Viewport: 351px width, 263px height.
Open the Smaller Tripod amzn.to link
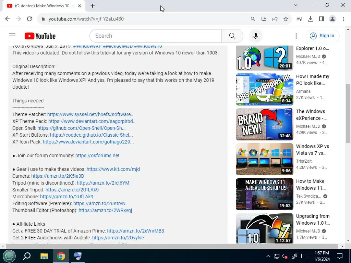72,190
